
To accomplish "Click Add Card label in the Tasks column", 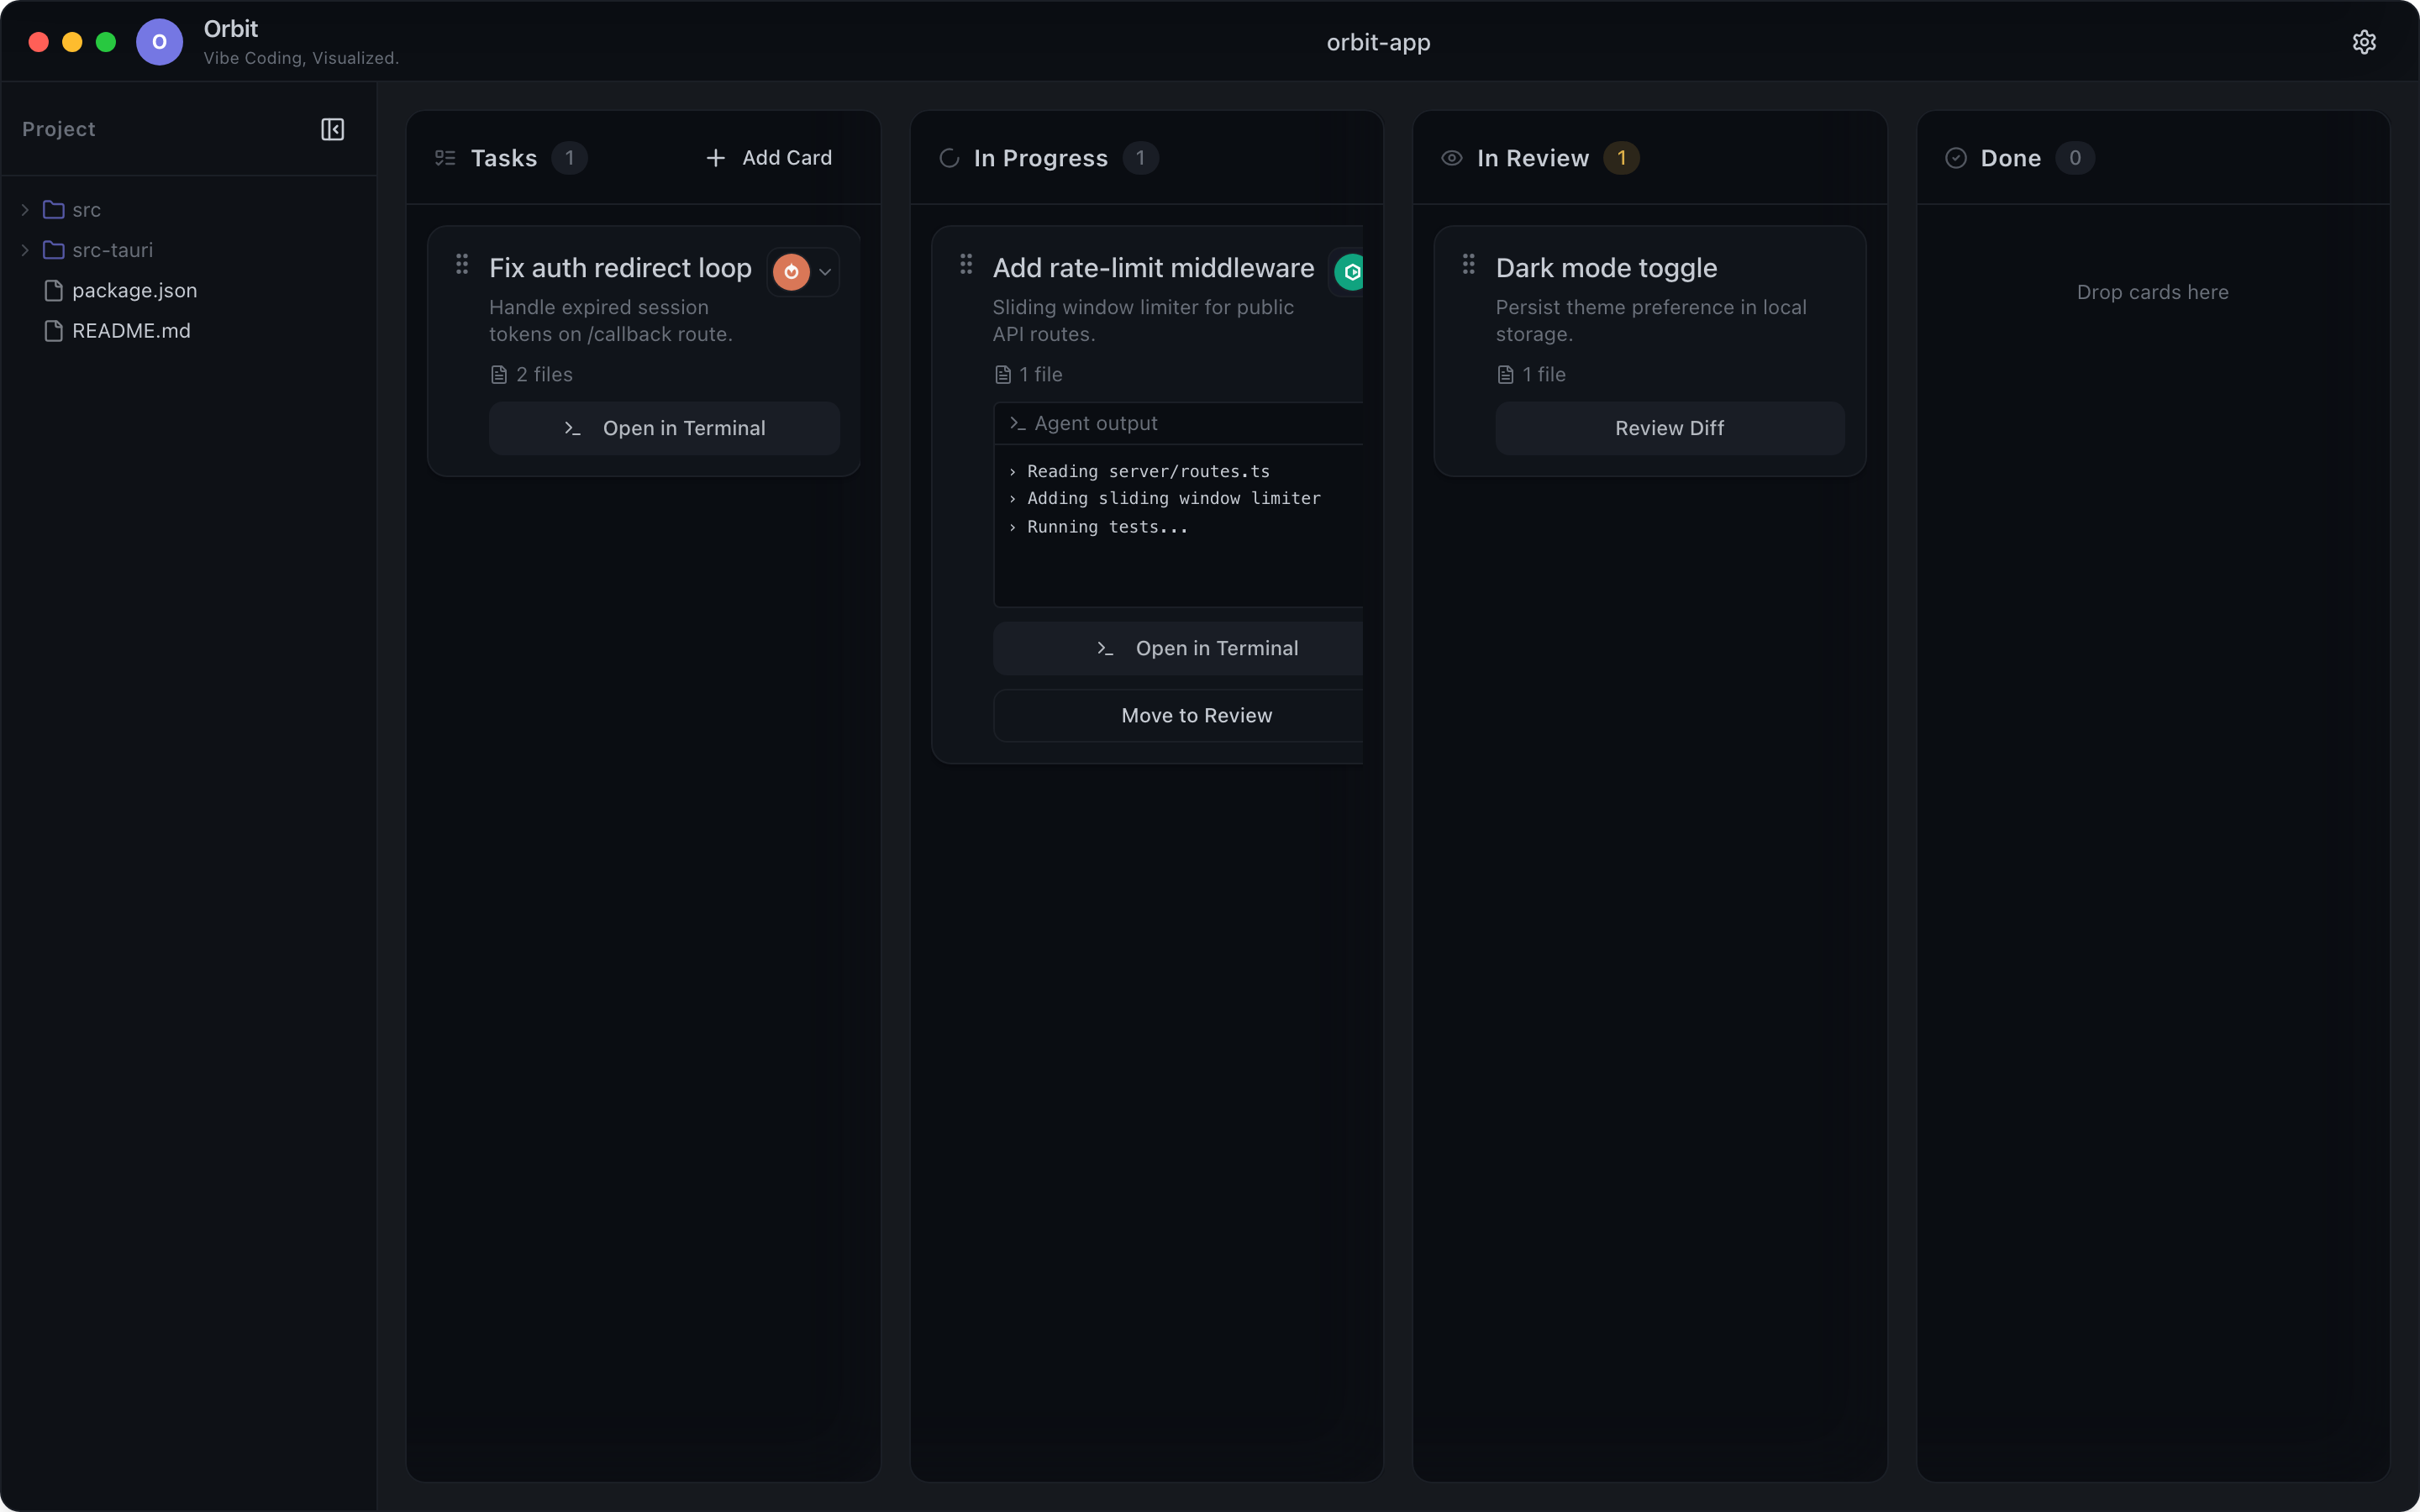I will coord(787,158).
